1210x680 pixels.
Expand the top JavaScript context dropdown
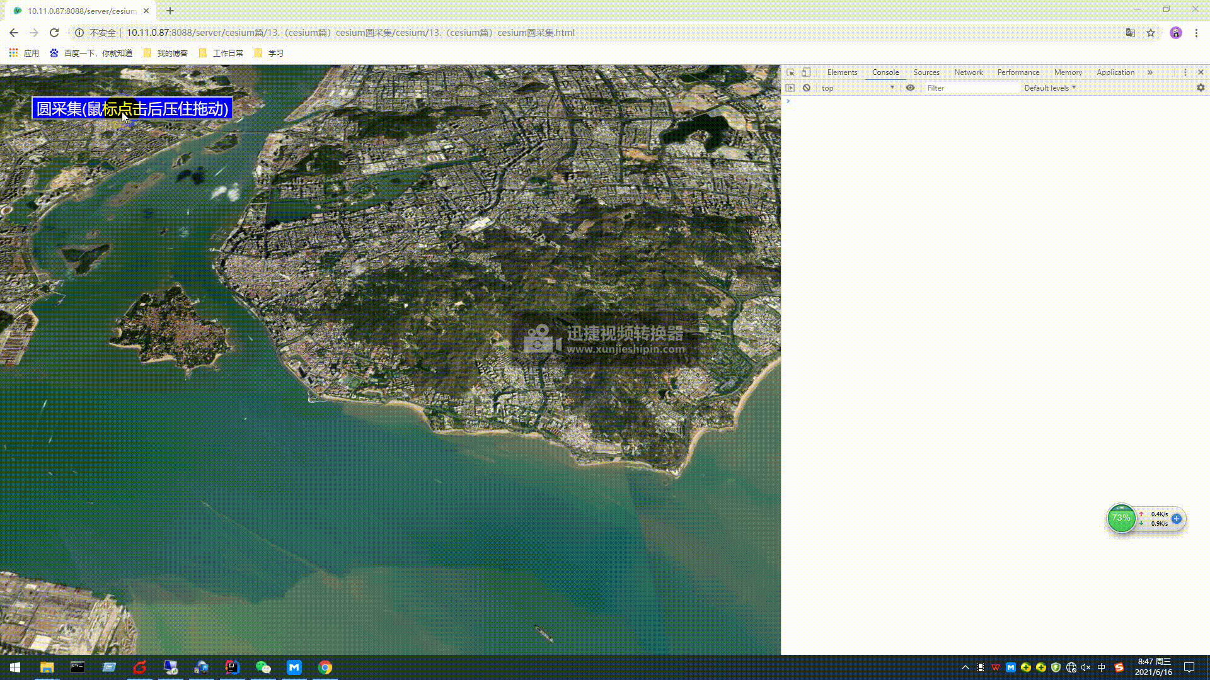pyautogui.click(x=858, y=88)
